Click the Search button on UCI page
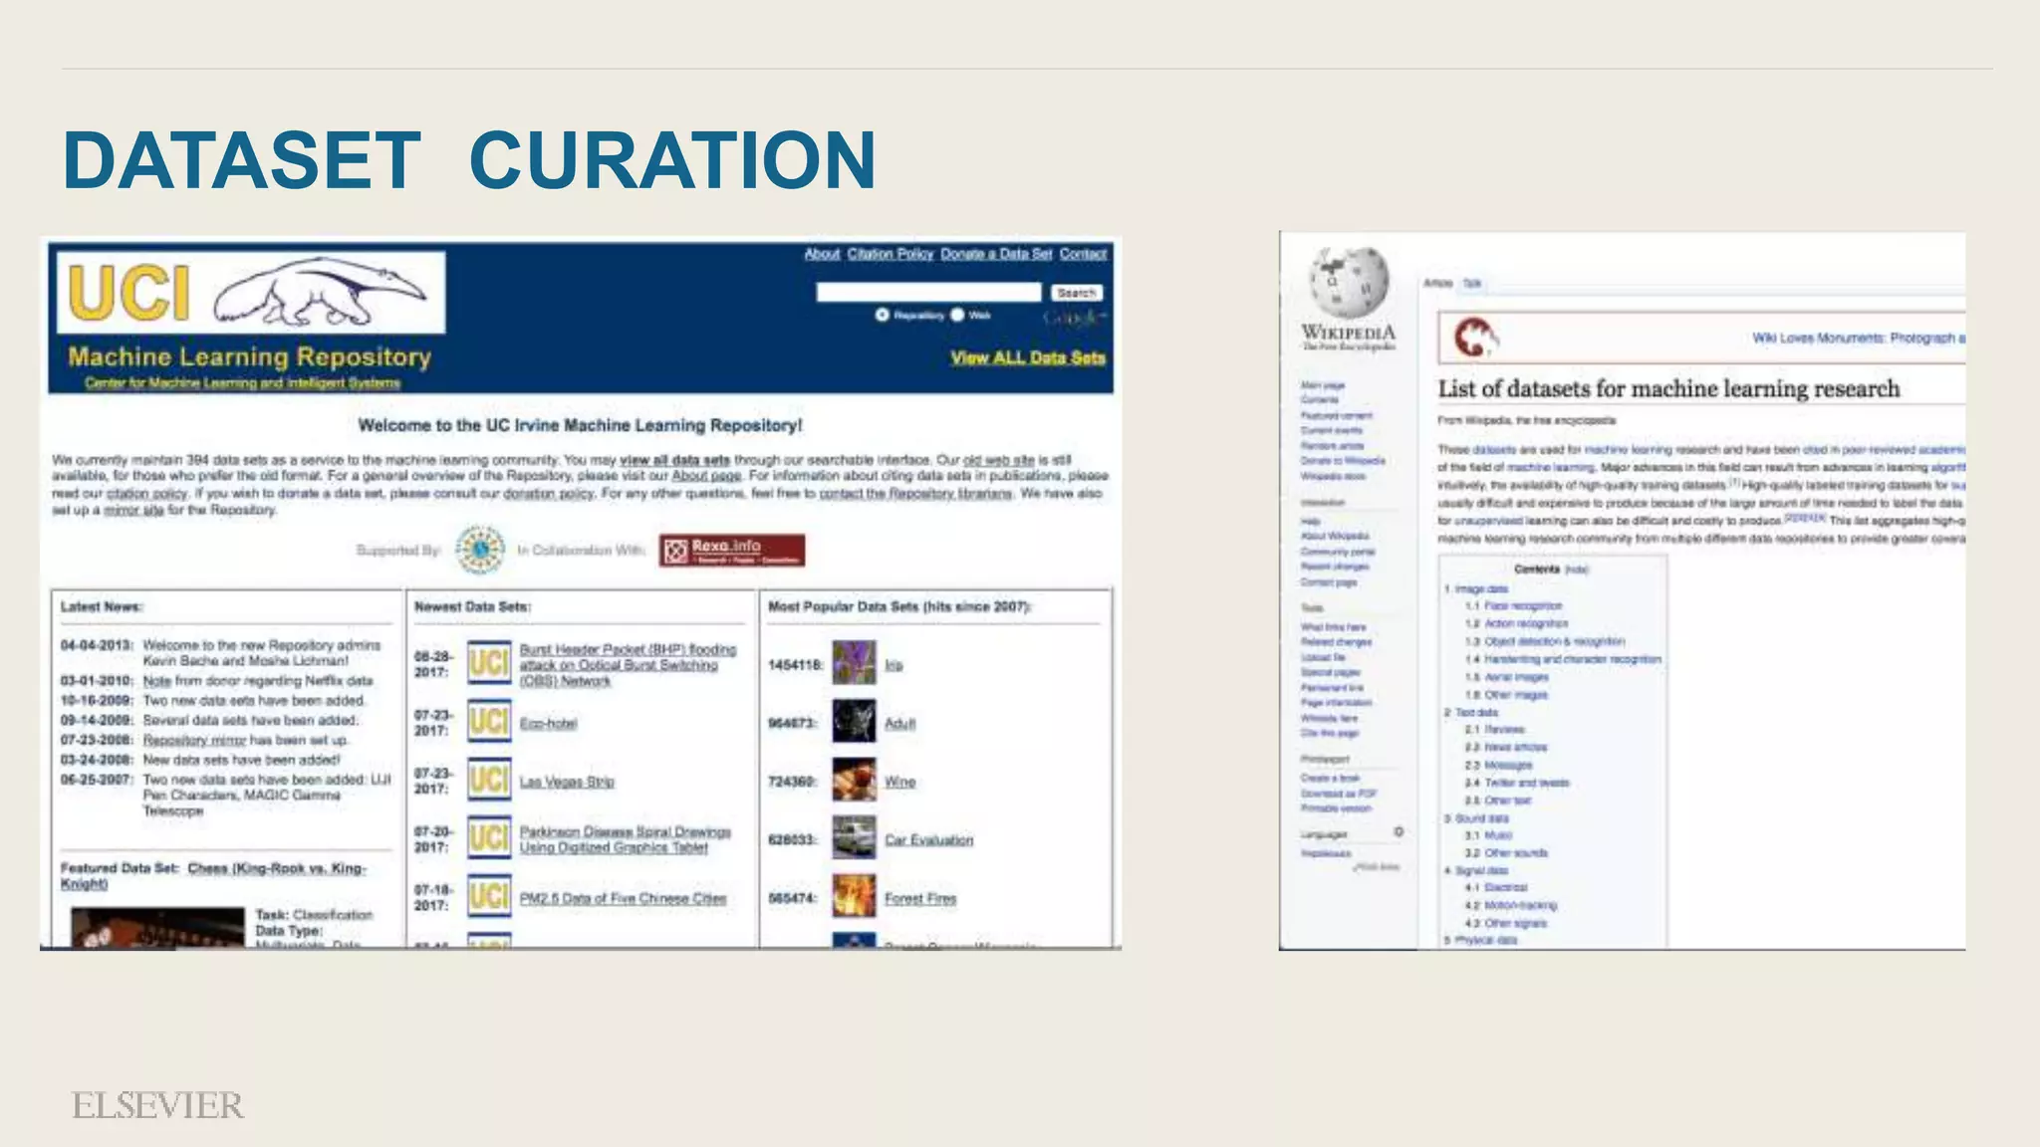 pyautogui.click(x=1077, y=293)
